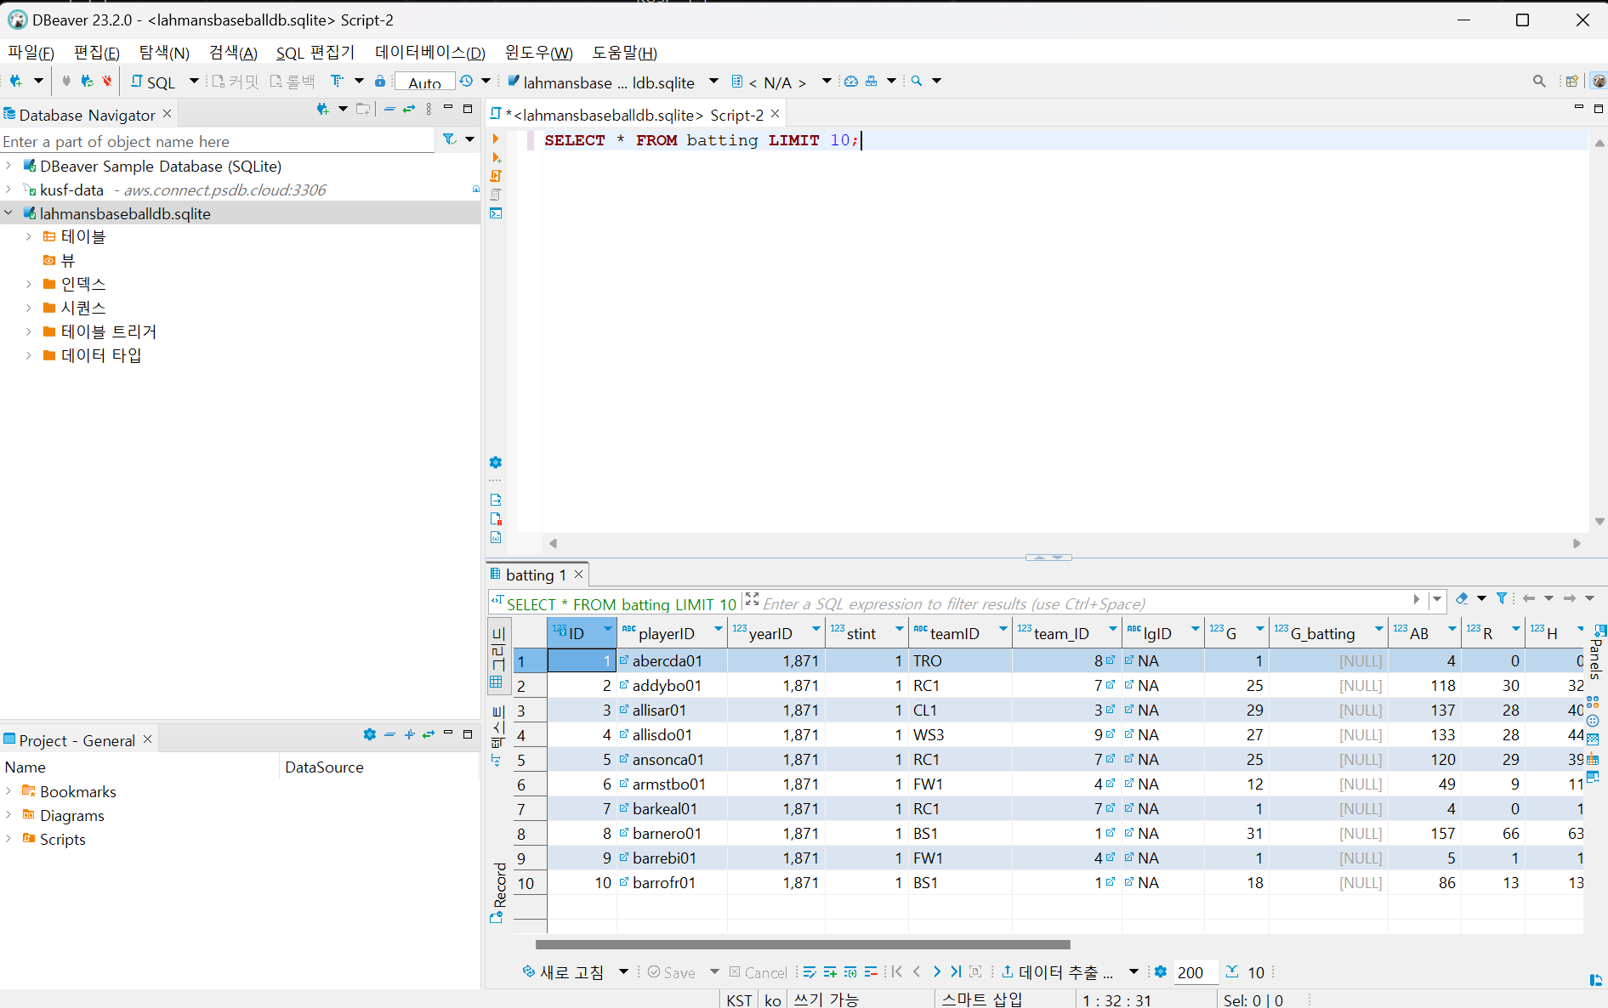
Task: Click the SQL expression filter input field
Action: click(1020, 603)
